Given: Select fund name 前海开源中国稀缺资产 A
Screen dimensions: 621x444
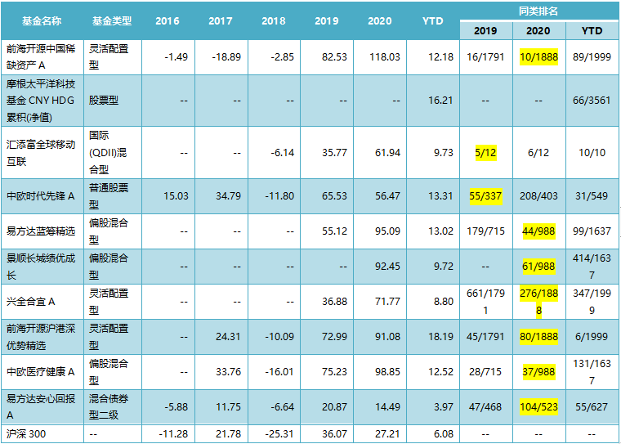Looking at the screenshot, I should 41,56.
